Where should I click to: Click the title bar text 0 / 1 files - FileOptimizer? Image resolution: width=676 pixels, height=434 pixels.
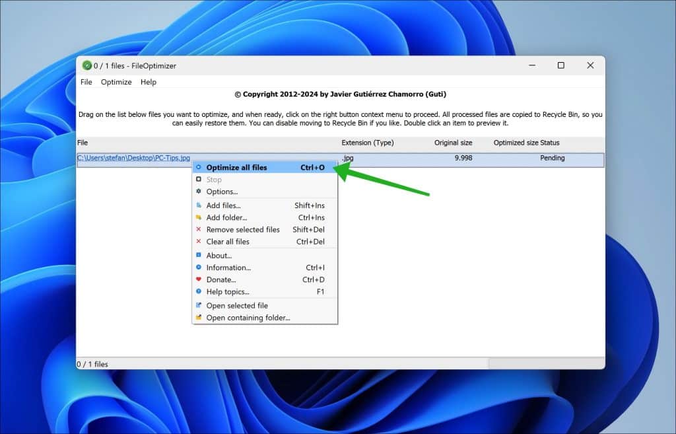[x=135, y=66]
